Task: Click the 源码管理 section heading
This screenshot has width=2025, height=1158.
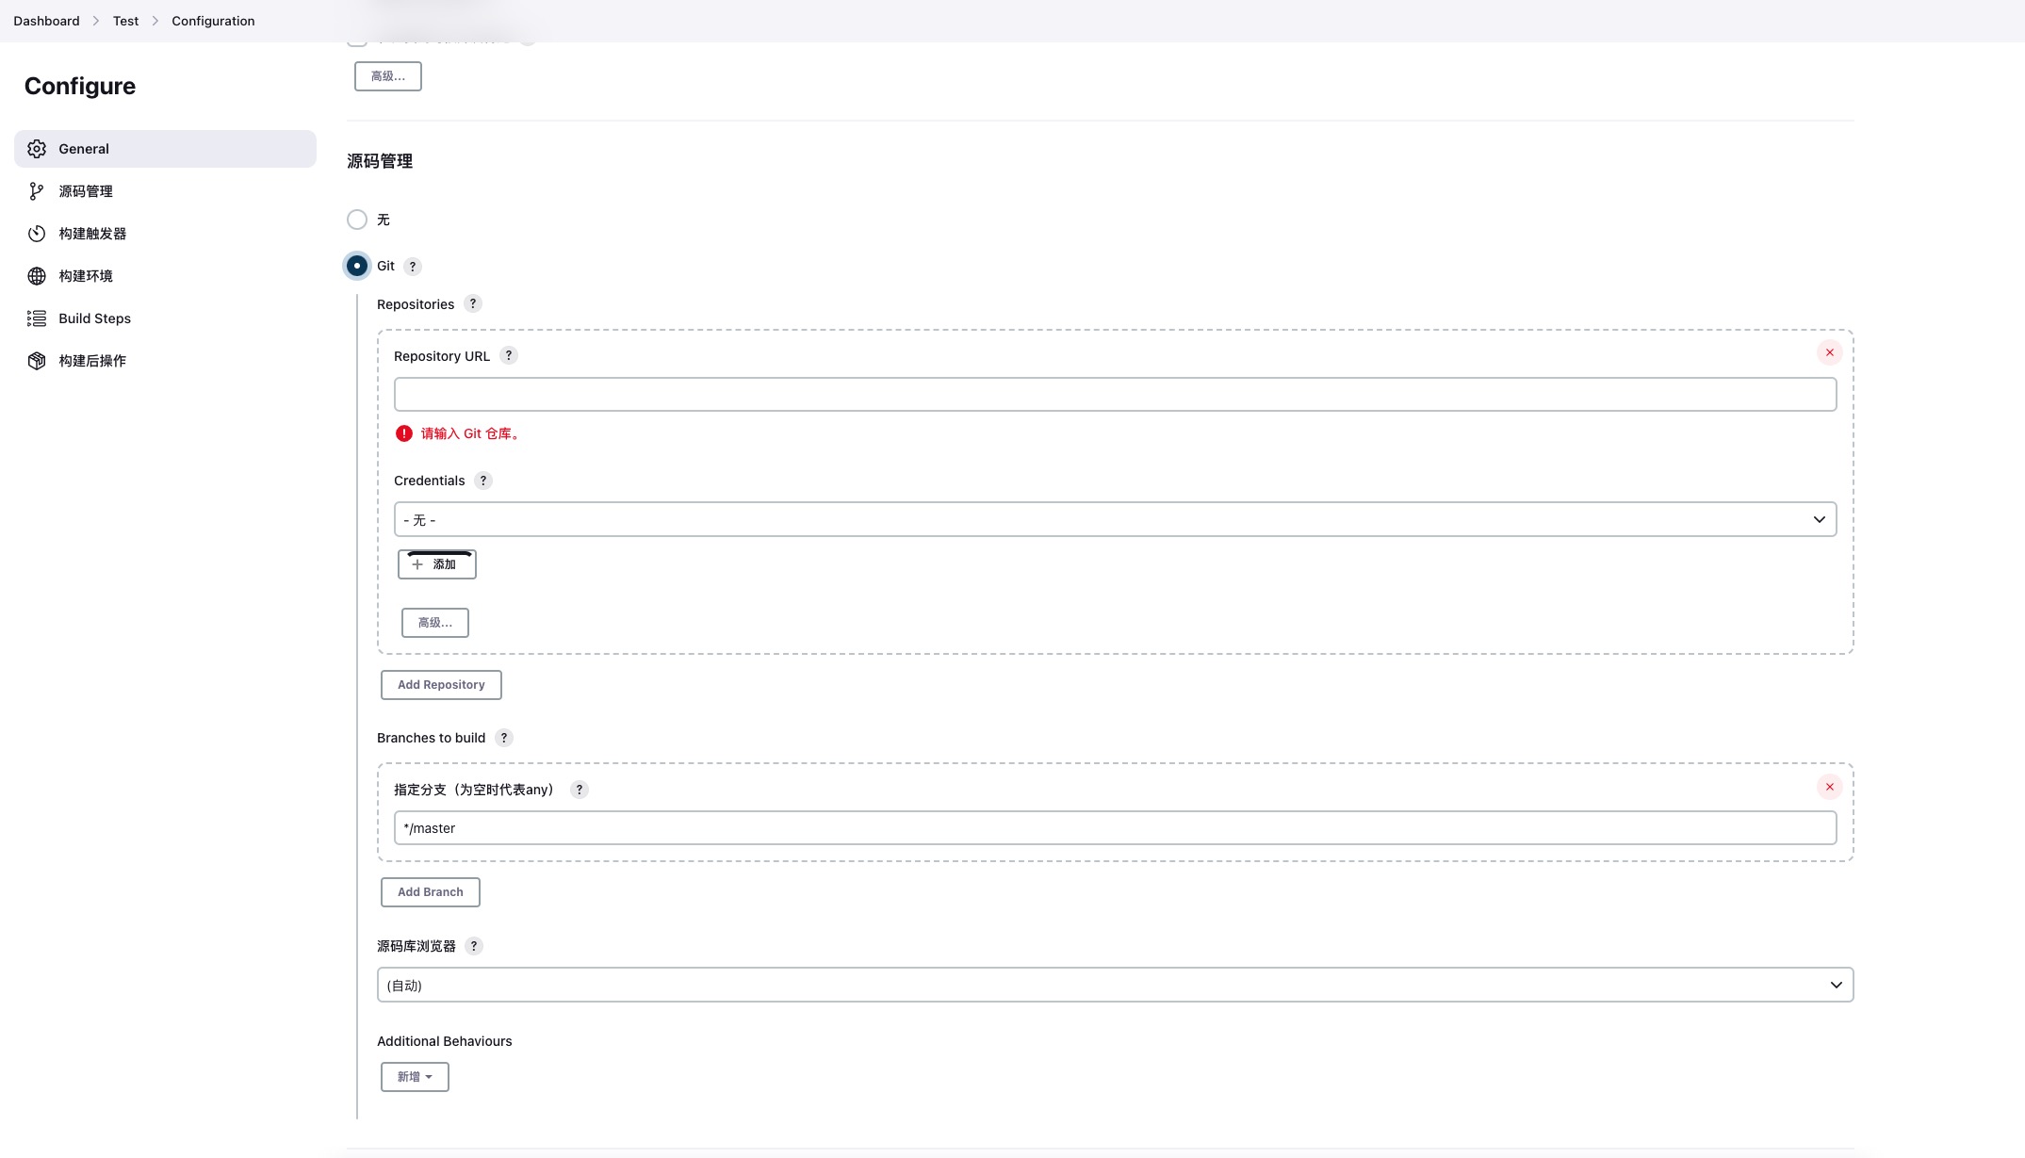Action: (380, 161)
